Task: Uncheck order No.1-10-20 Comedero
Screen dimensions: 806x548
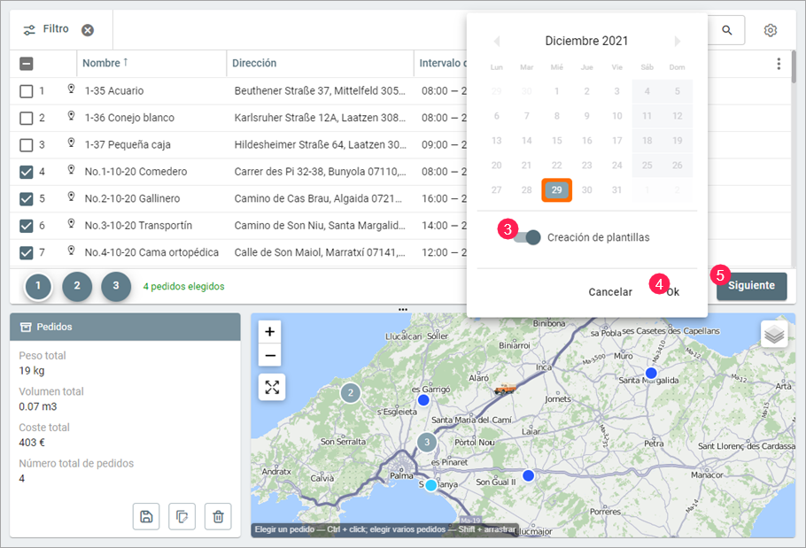Action: (27, 172)
